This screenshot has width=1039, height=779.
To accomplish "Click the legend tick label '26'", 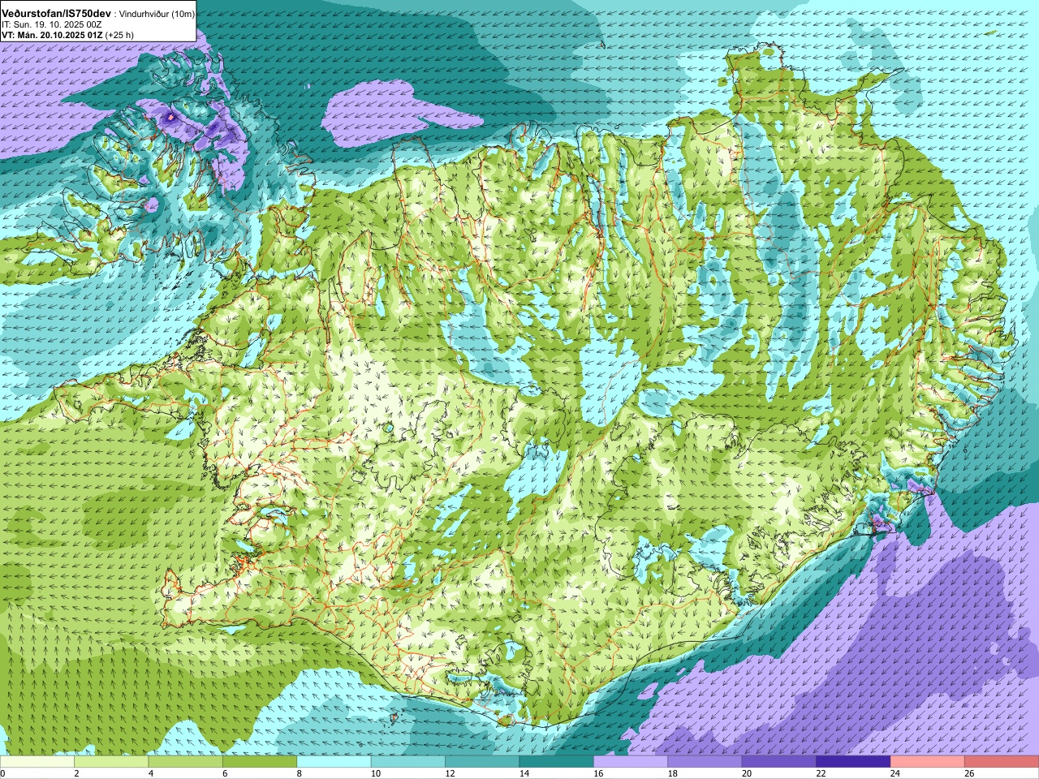I will coord(969,773).
